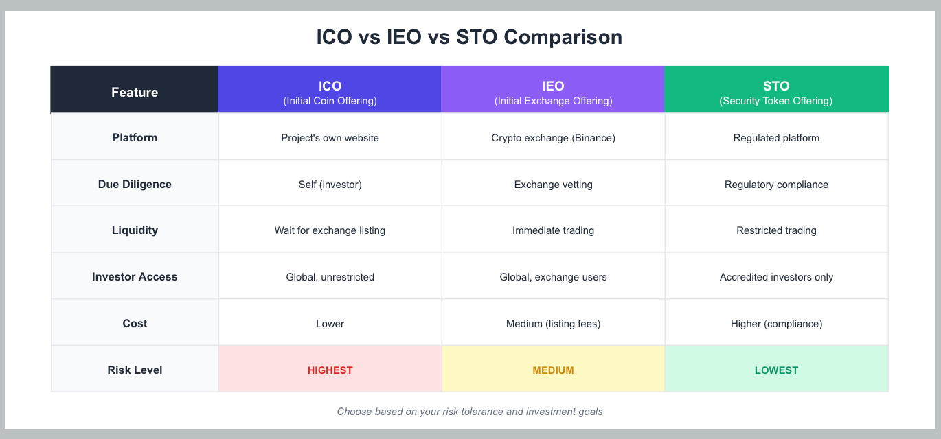Viewport: 941px width, 439px height.
Task: Select the "Medium (listing fees)" cell
Action: coord(553,324)
